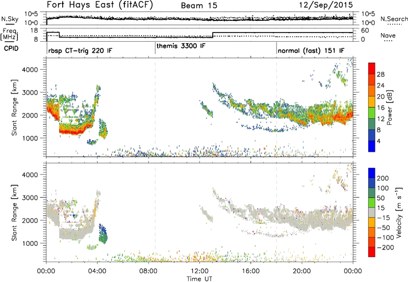
Task: Click the light green segment of Velocity colorbar
Action: click(372, 203)
